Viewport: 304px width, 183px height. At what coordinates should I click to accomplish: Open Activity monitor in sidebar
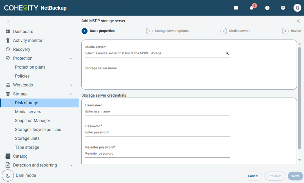[28, 41]
